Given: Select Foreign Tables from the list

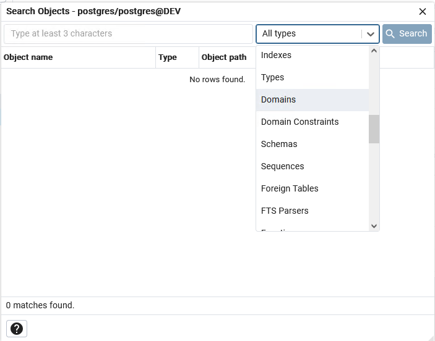Looking at the screenshot, I should pos(290,188).
